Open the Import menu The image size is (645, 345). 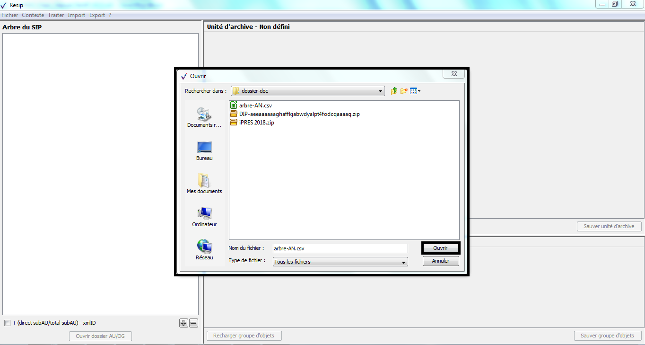click(x=76, y=15)
